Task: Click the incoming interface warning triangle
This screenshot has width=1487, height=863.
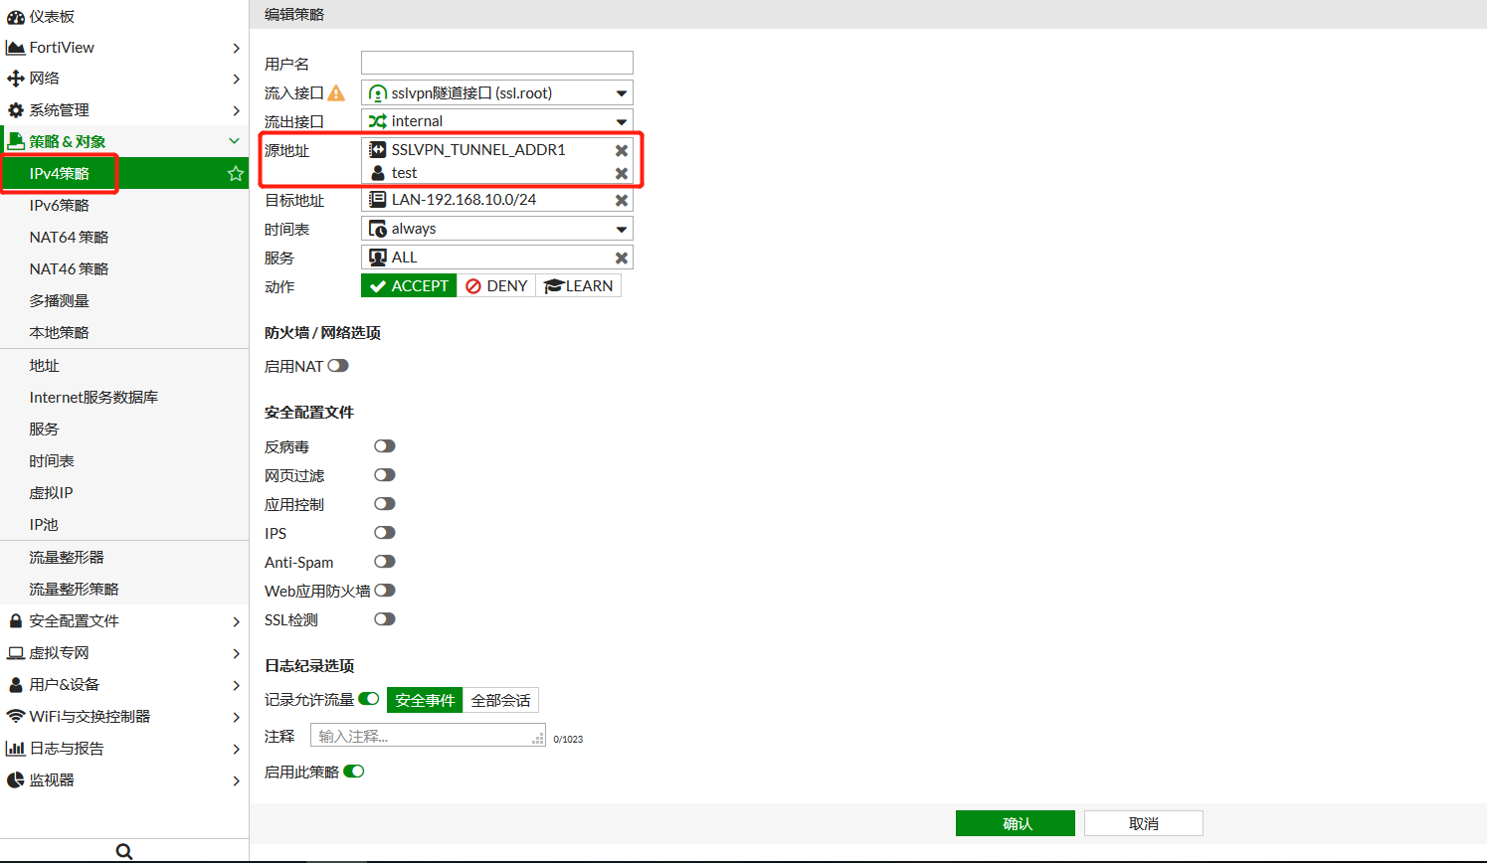Action: (336, 92)
